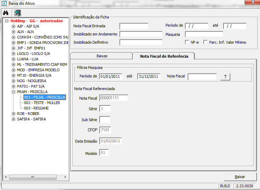Click tree scrollbar left arrow

[x=6, y=177]
